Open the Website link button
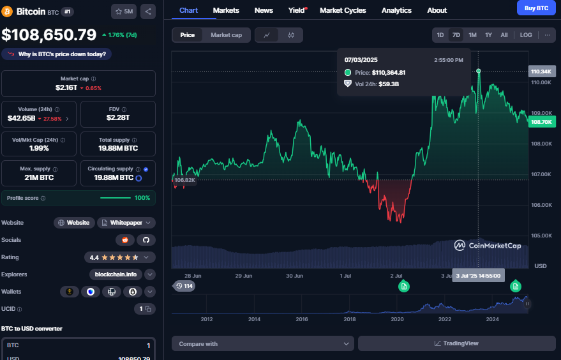Viewport: 561px width, 360px height. pyautogui.click(x=74, y=223)
